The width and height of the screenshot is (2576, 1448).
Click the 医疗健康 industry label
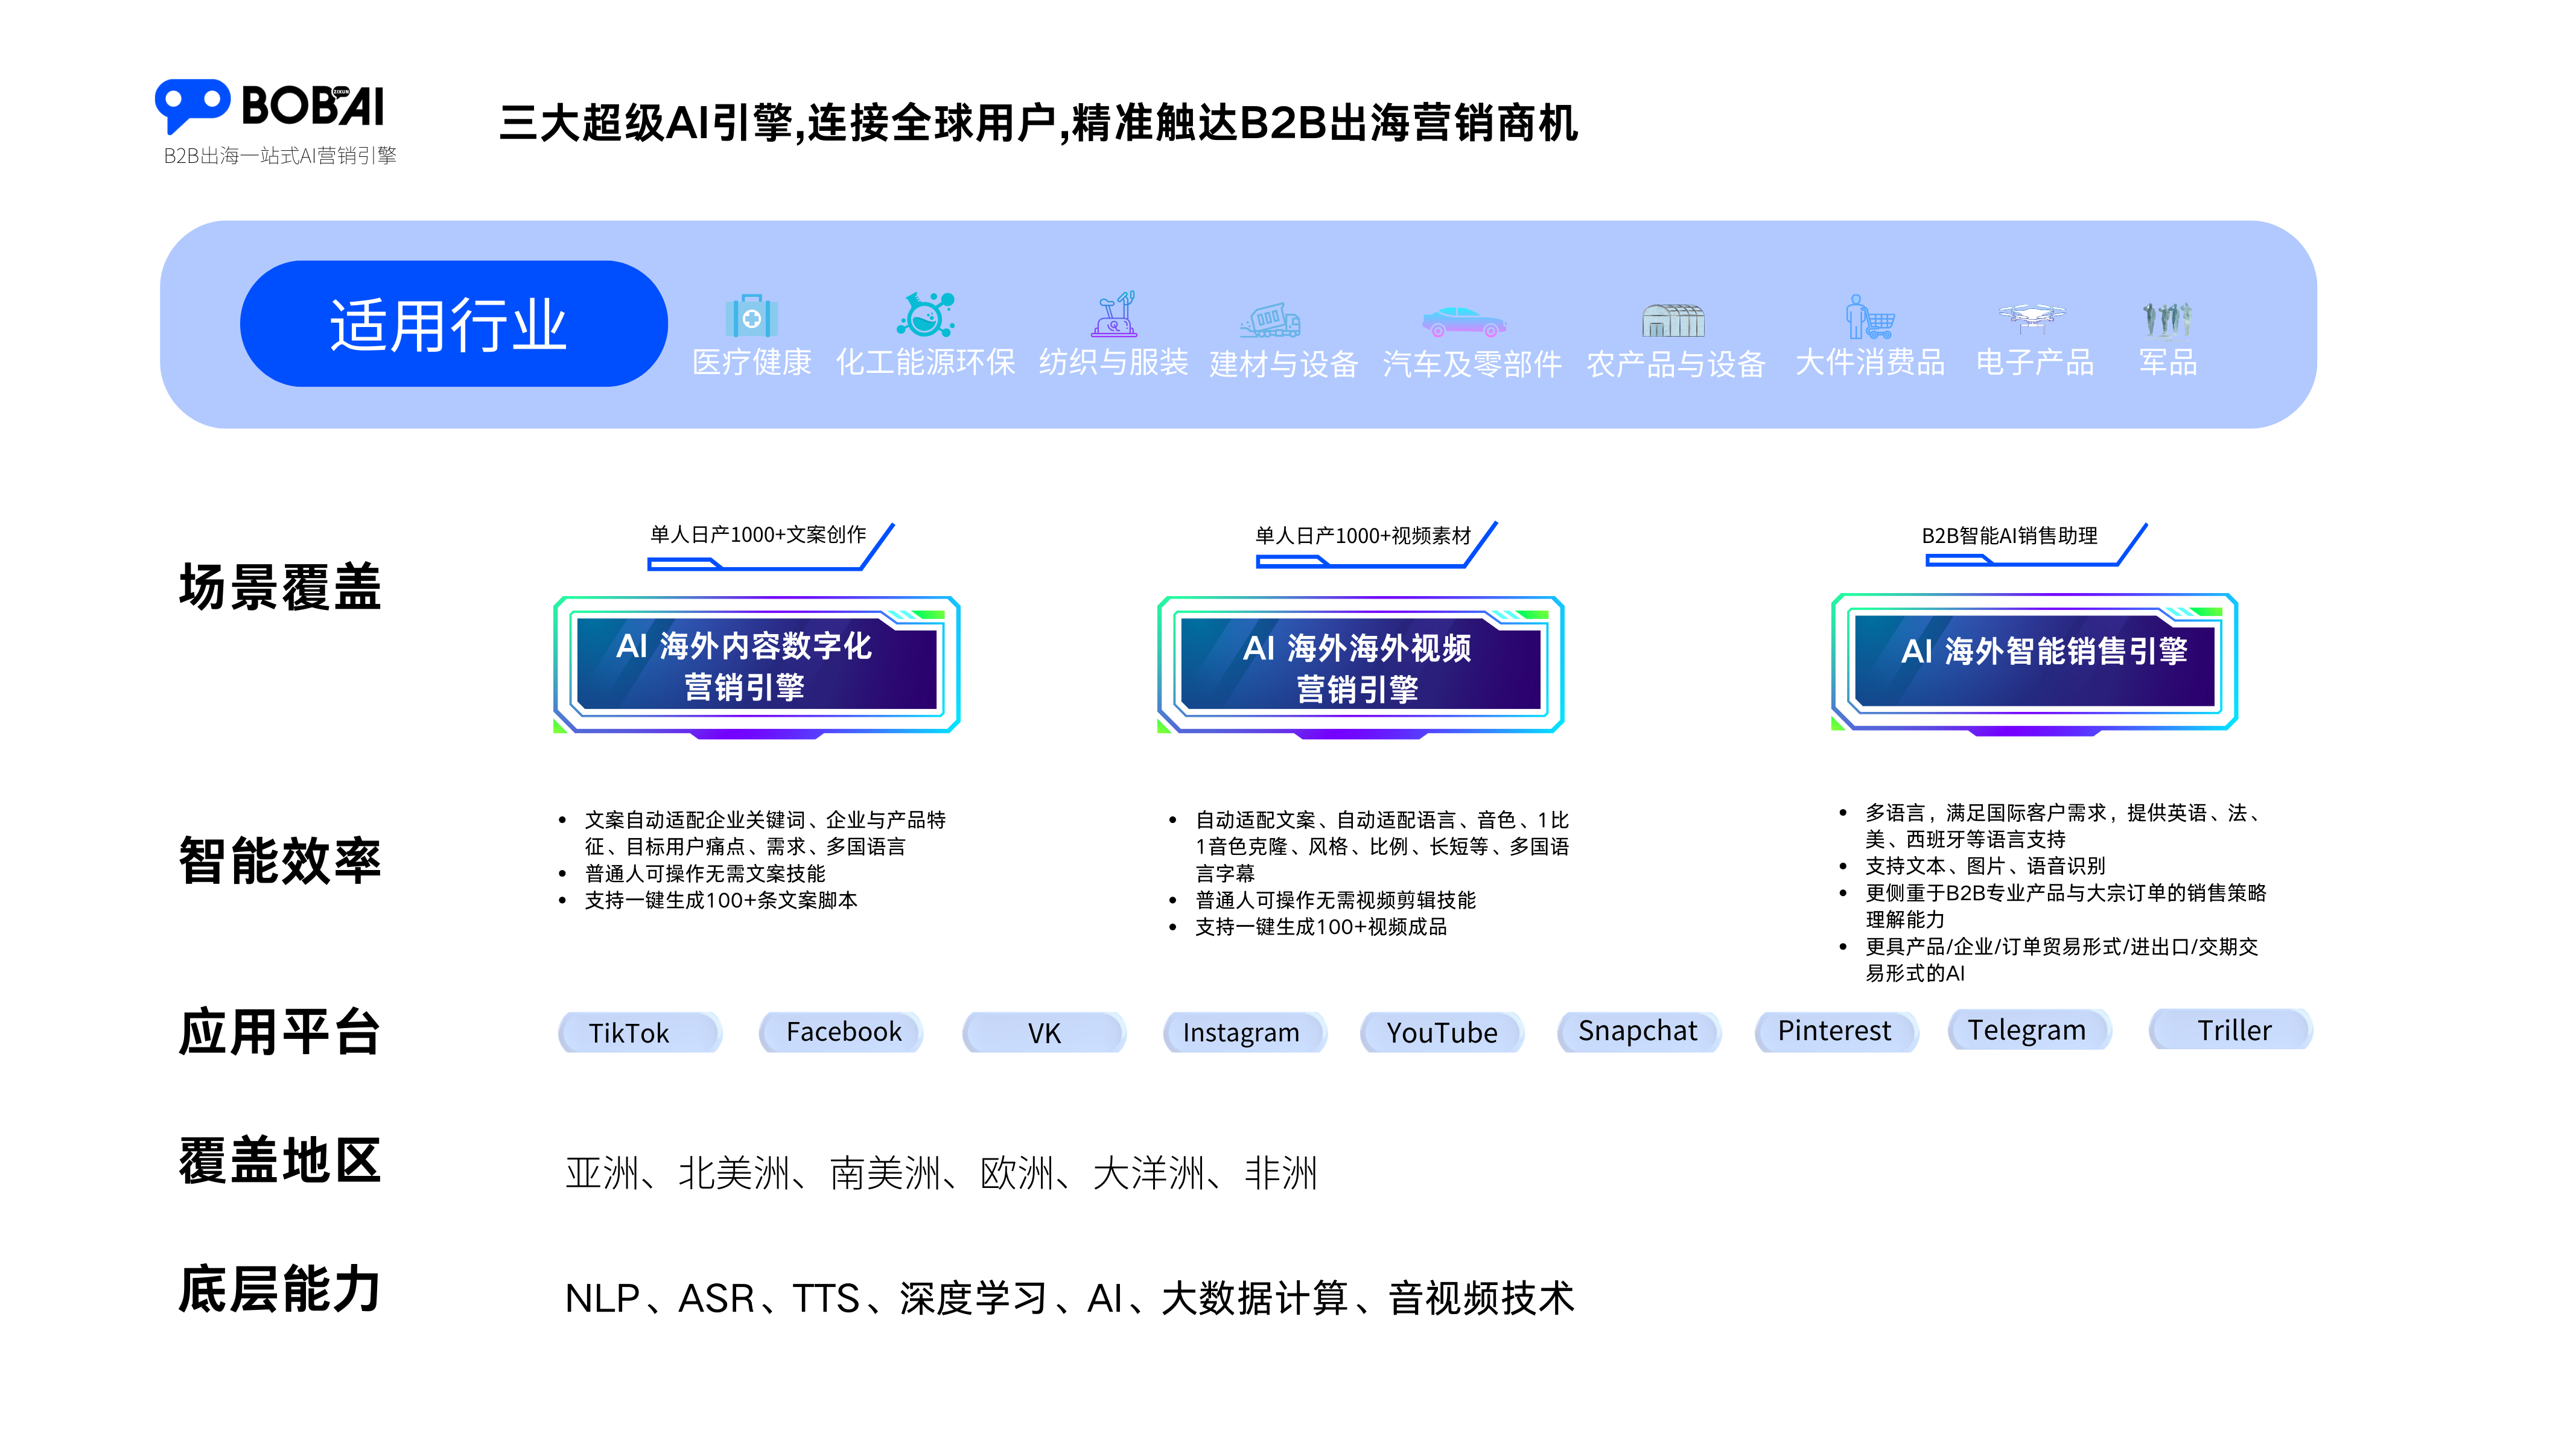click(752, 362)
